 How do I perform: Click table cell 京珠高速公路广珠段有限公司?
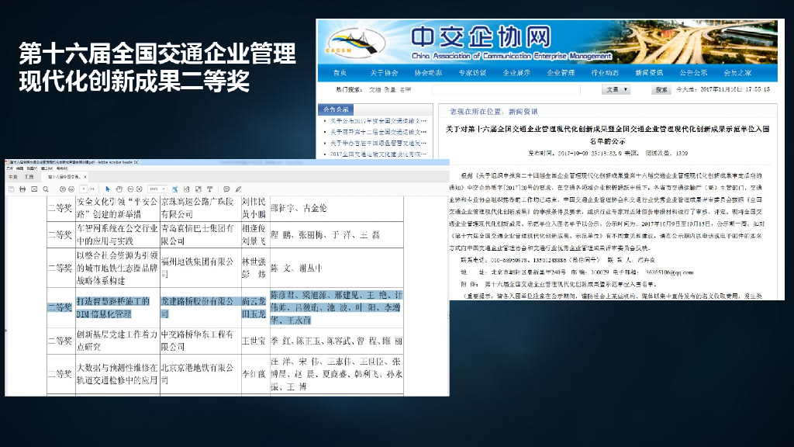[201, 208]
